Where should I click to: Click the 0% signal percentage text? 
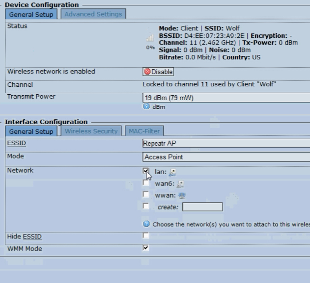(150, 48)
